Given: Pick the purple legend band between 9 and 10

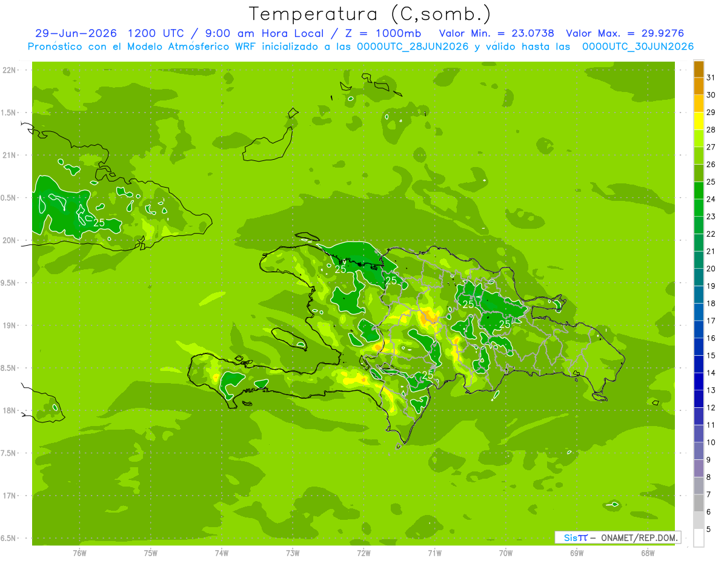Looking at the screenshot, I should (699, 451).
